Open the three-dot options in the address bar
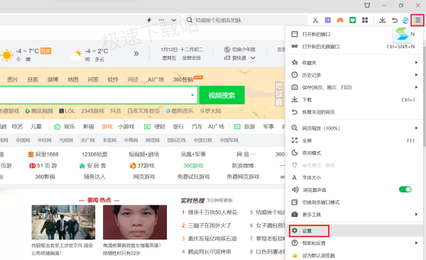The image size is (426, 260). tap(161, 20)
